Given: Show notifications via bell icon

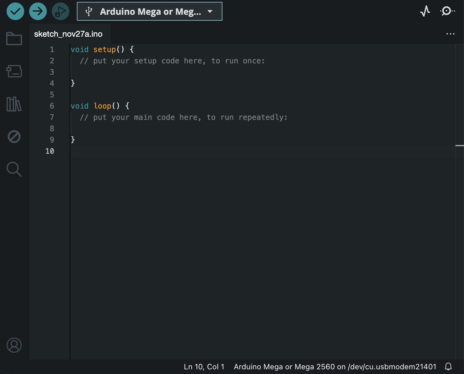Looking at the screenshot, I should pos(448,366).
